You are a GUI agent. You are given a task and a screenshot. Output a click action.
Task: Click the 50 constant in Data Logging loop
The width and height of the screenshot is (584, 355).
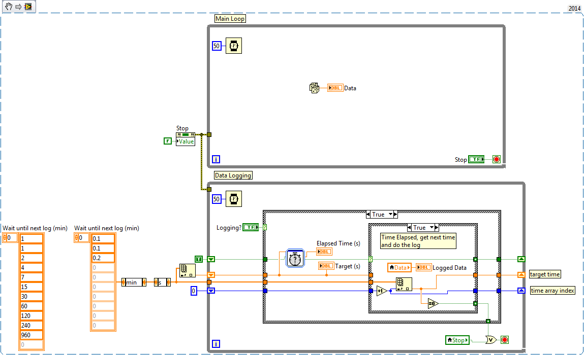click(x=217, y=199)
